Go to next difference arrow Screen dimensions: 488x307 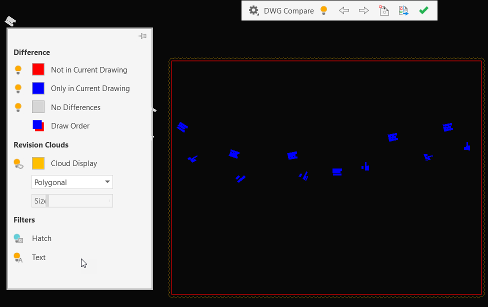coord(363,10)
